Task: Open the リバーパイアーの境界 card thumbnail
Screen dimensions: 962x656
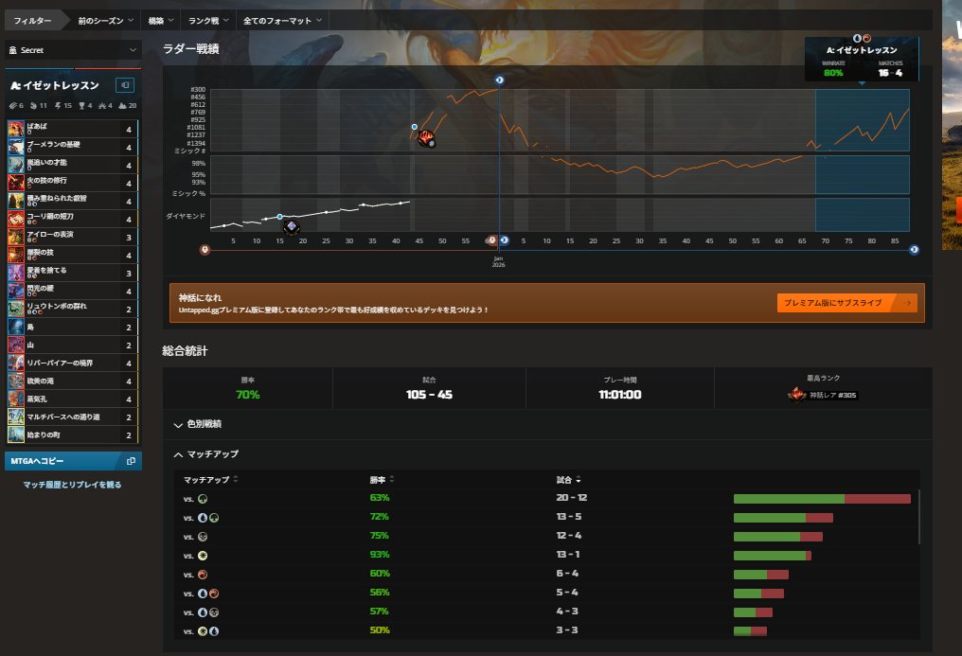Action: click(15, 363)
